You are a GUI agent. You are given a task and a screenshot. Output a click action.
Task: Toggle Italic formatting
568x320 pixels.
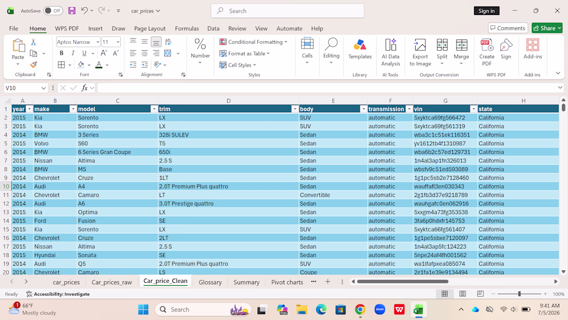(73, 53)
